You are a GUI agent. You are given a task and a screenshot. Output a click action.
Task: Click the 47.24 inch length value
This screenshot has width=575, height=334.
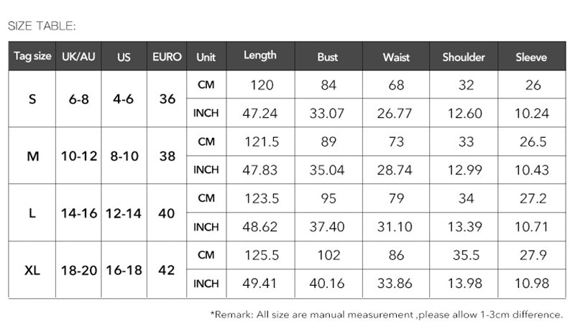pos(260,113)
